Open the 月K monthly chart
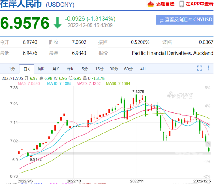 [x=56, y=69]
